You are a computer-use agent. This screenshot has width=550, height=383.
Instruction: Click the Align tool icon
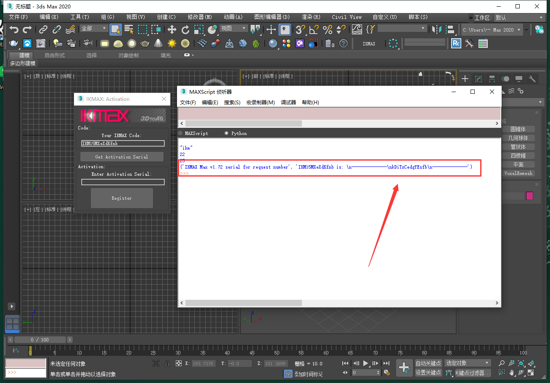450,29
